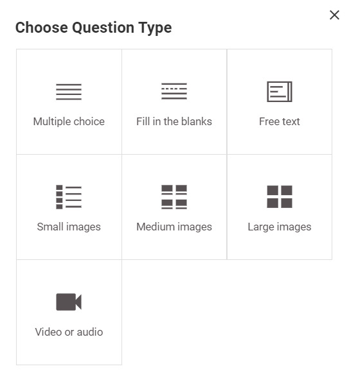The width and height of the screenshot is (349, 371).
Task: Select the Multiple choice question tile
Action: (x=69, y=102)
